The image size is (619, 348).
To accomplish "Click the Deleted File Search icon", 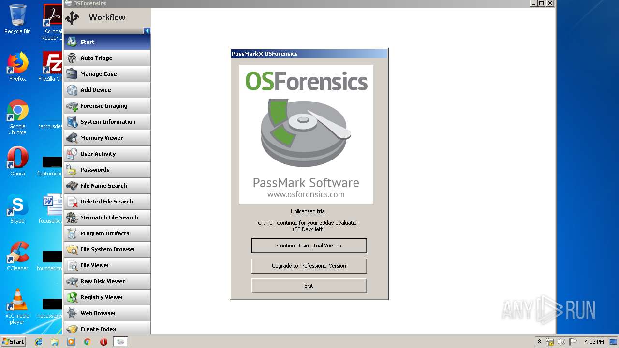I will [x=72, y=202].
